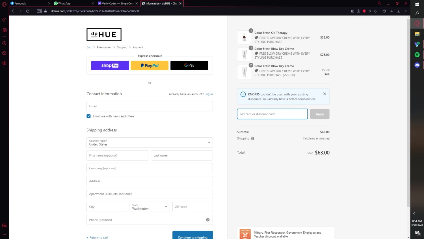Open a new tab with plus button
Screen dimensions: 424x239
click(x=187, y=3)
